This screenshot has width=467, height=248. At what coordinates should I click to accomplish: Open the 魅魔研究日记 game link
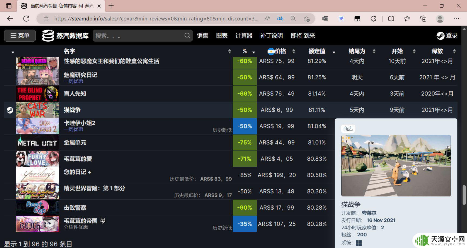coord(81,75)
